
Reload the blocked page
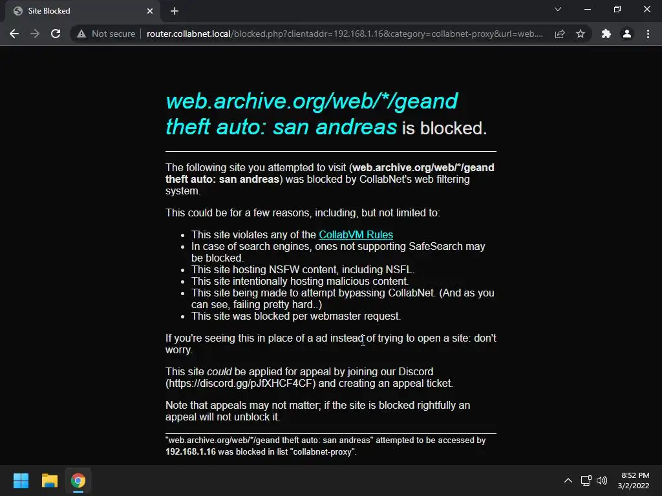click(56, 34)
